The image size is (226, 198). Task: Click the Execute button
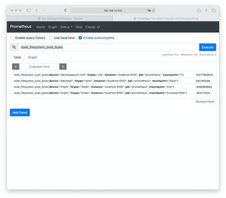tap(207, 47)
